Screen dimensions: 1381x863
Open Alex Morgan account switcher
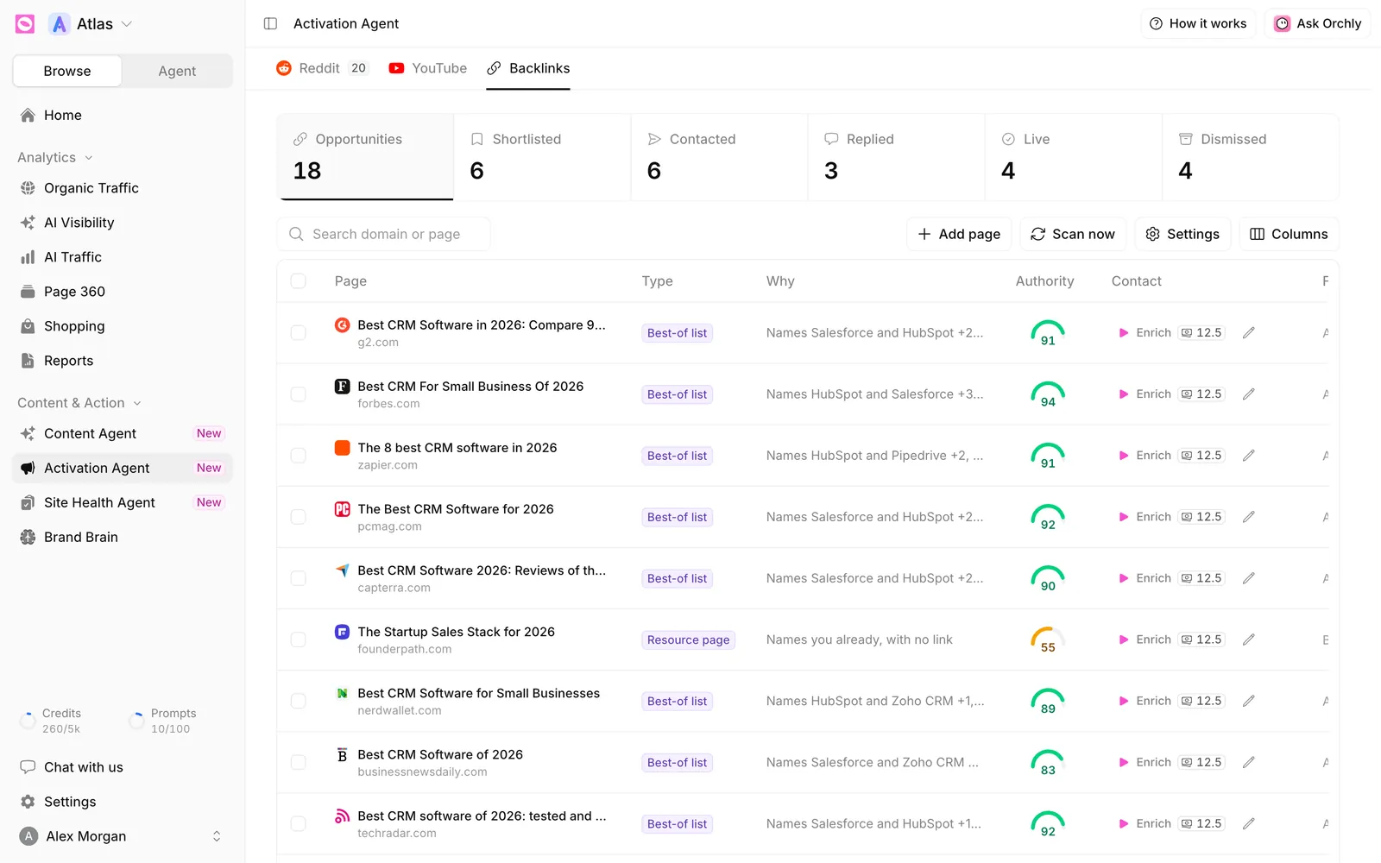tap(123, 836)
